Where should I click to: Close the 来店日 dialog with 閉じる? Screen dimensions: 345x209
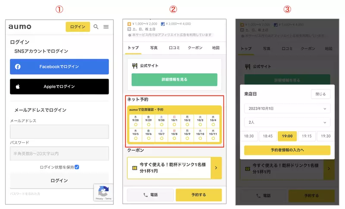pos(320,94)
